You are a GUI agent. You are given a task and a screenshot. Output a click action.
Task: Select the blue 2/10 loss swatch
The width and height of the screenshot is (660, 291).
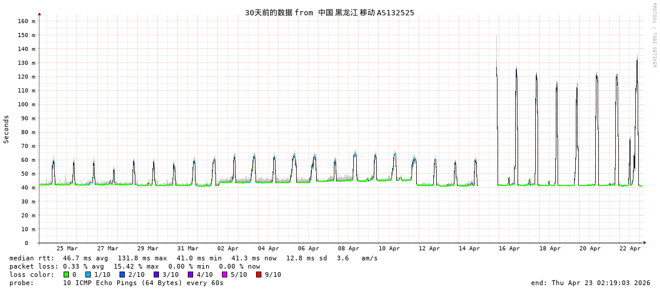(x=122, y=275)
